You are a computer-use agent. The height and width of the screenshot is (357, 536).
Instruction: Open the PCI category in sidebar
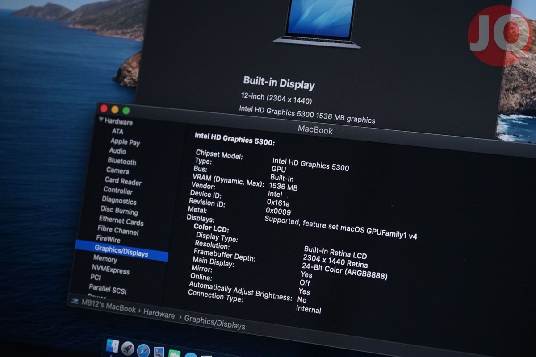click(x=95, y=277)
